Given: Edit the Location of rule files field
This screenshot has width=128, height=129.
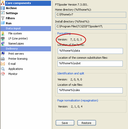Looking at the screenshot, I should pyautogui.click(x=90, y=90).
